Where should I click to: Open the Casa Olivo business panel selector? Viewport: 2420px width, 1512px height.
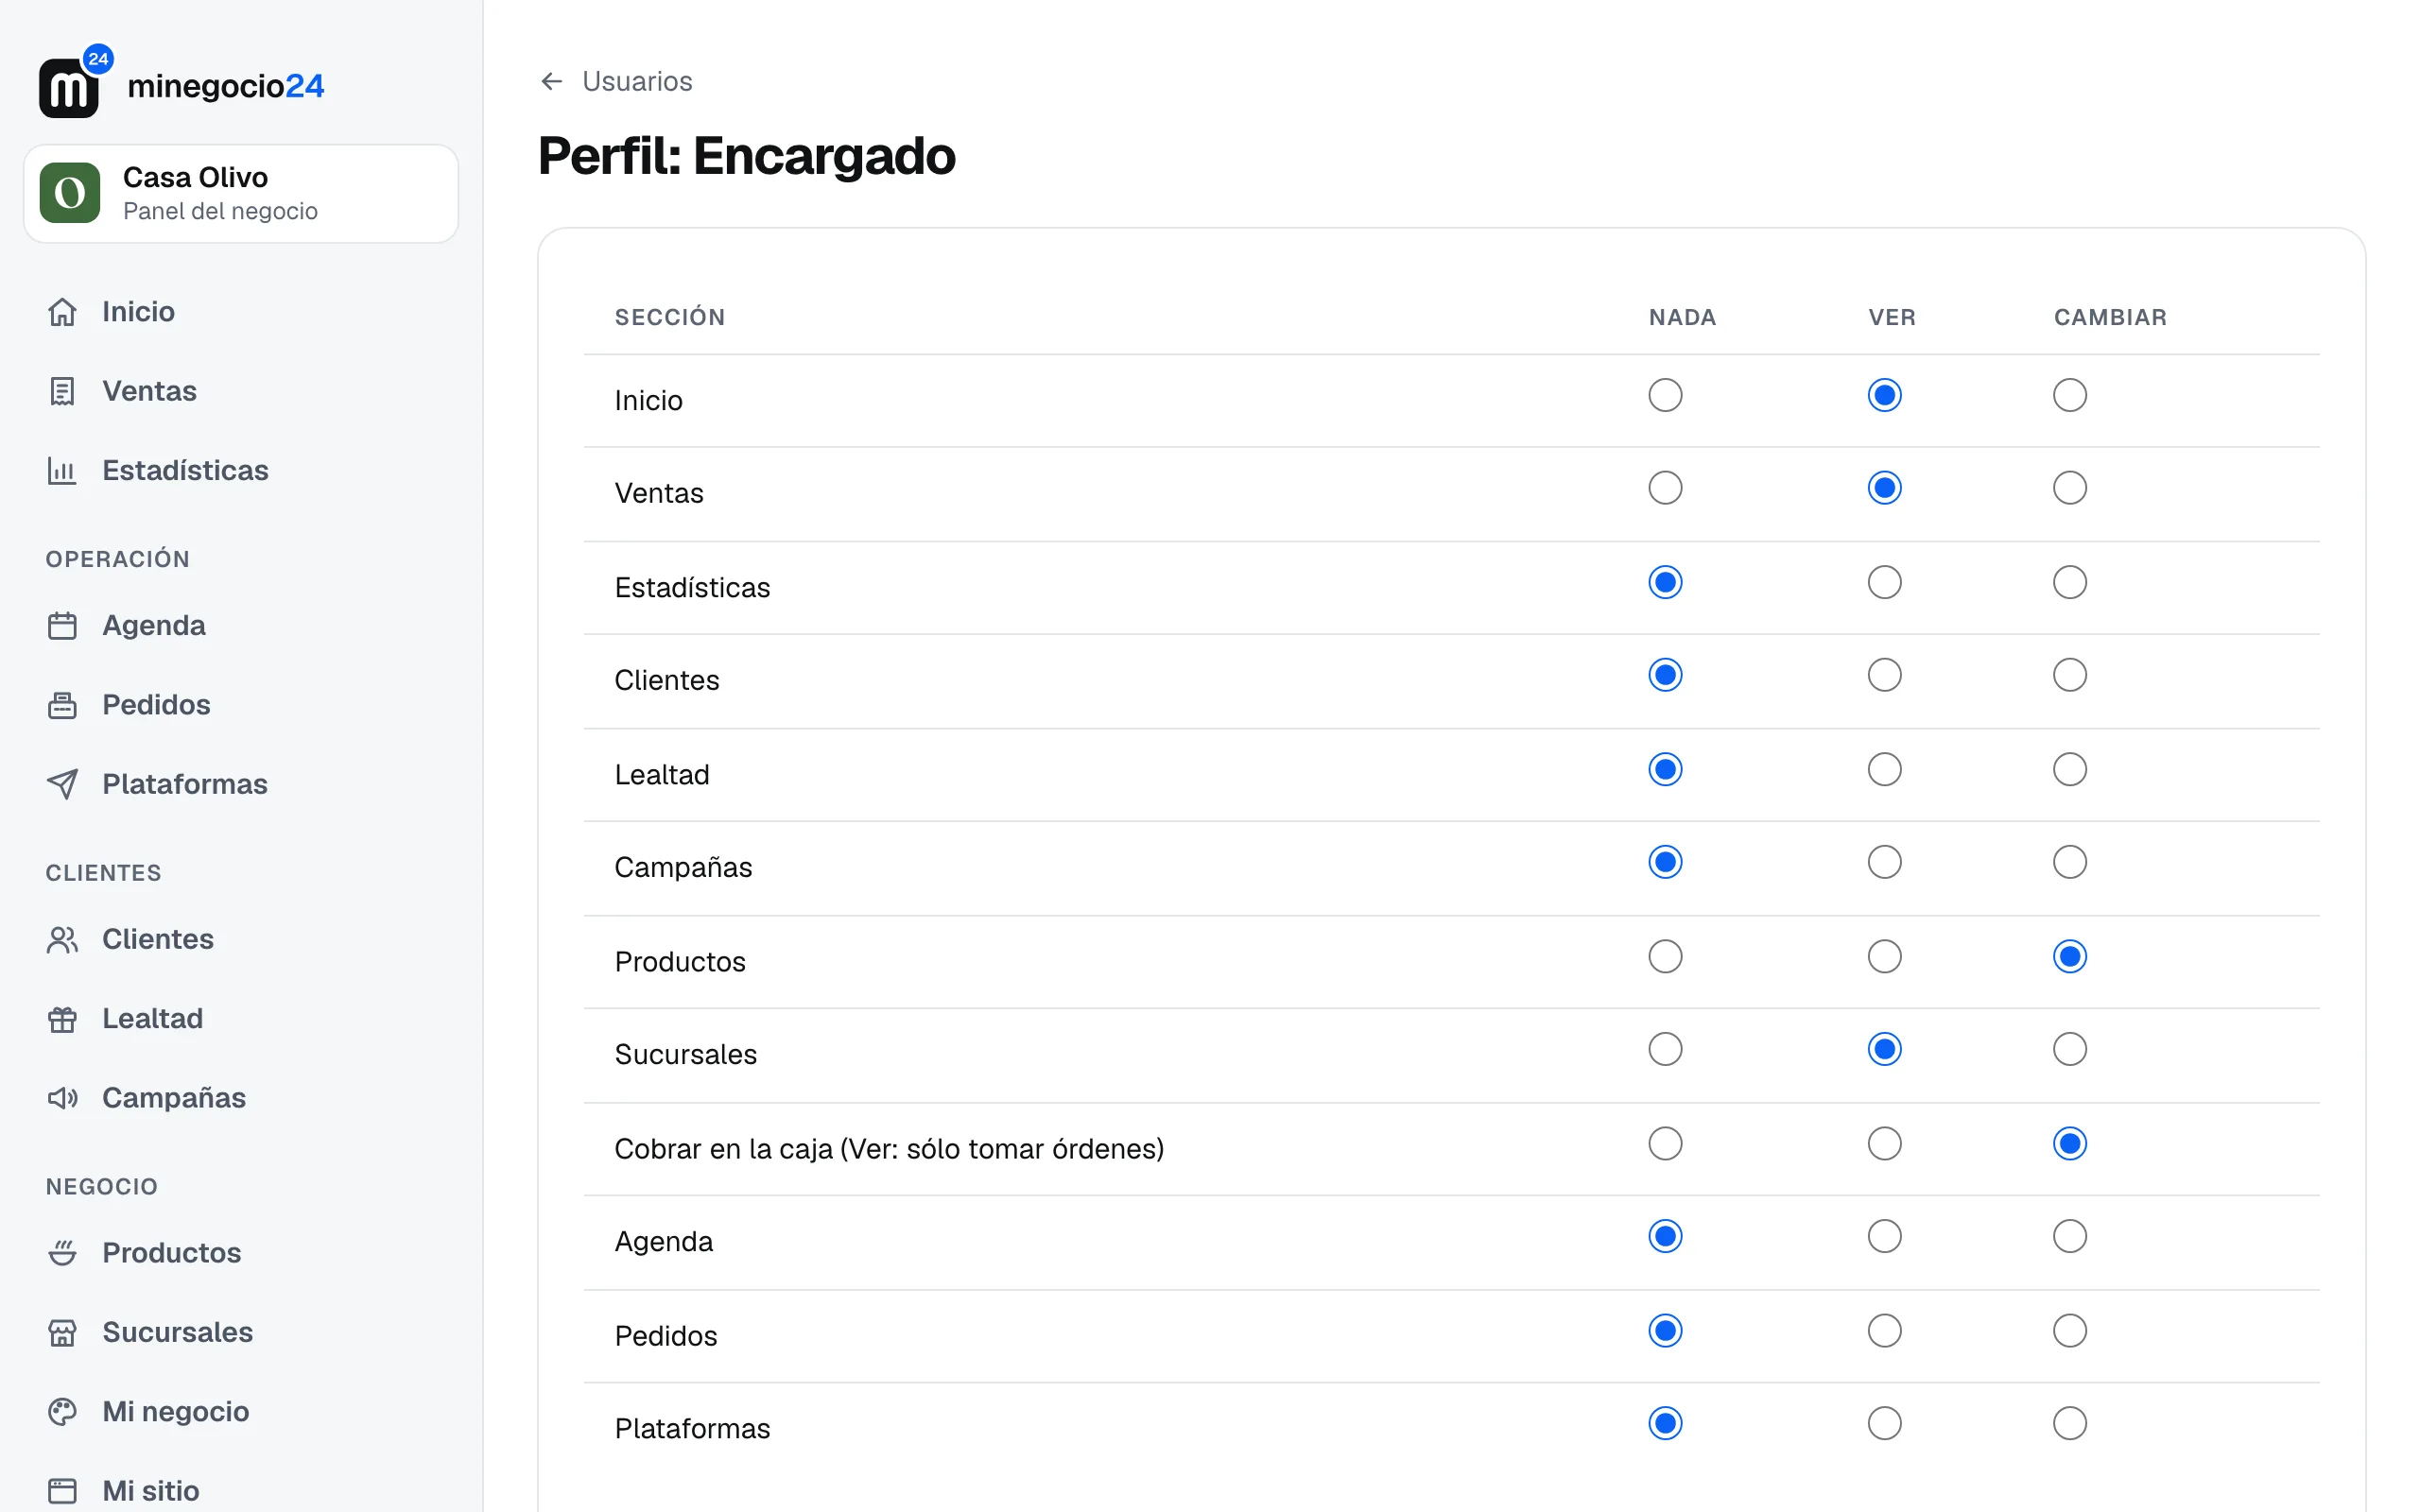241,194
